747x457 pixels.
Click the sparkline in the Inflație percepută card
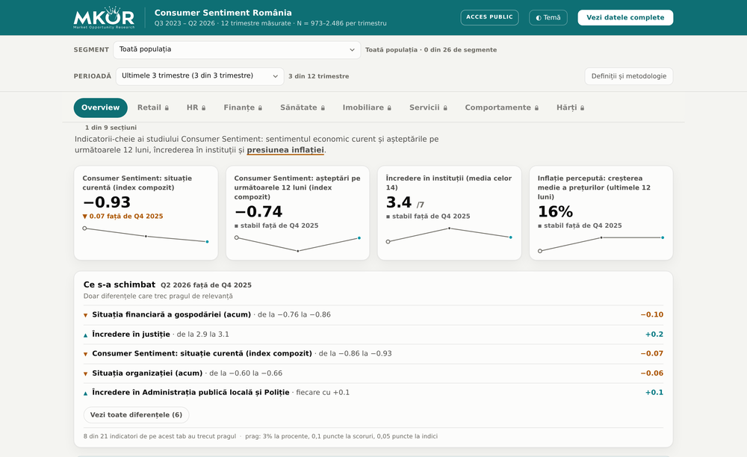pos(601,244)
